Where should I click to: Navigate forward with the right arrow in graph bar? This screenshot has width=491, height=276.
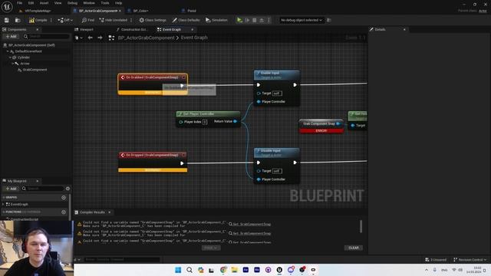click(x=100, y=38)
